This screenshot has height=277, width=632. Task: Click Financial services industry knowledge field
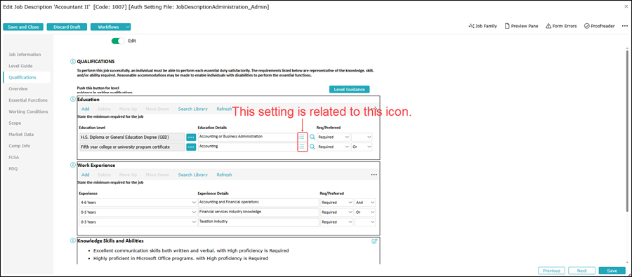pyautogui.click(x=258, y=212)
